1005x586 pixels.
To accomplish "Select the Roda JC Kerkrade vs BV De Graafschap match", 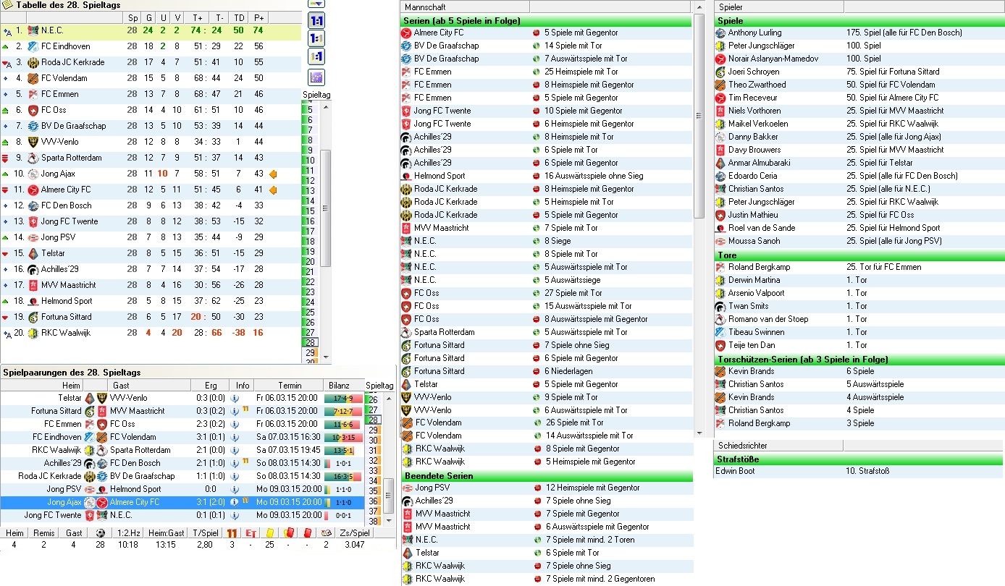I will [182, 476].
